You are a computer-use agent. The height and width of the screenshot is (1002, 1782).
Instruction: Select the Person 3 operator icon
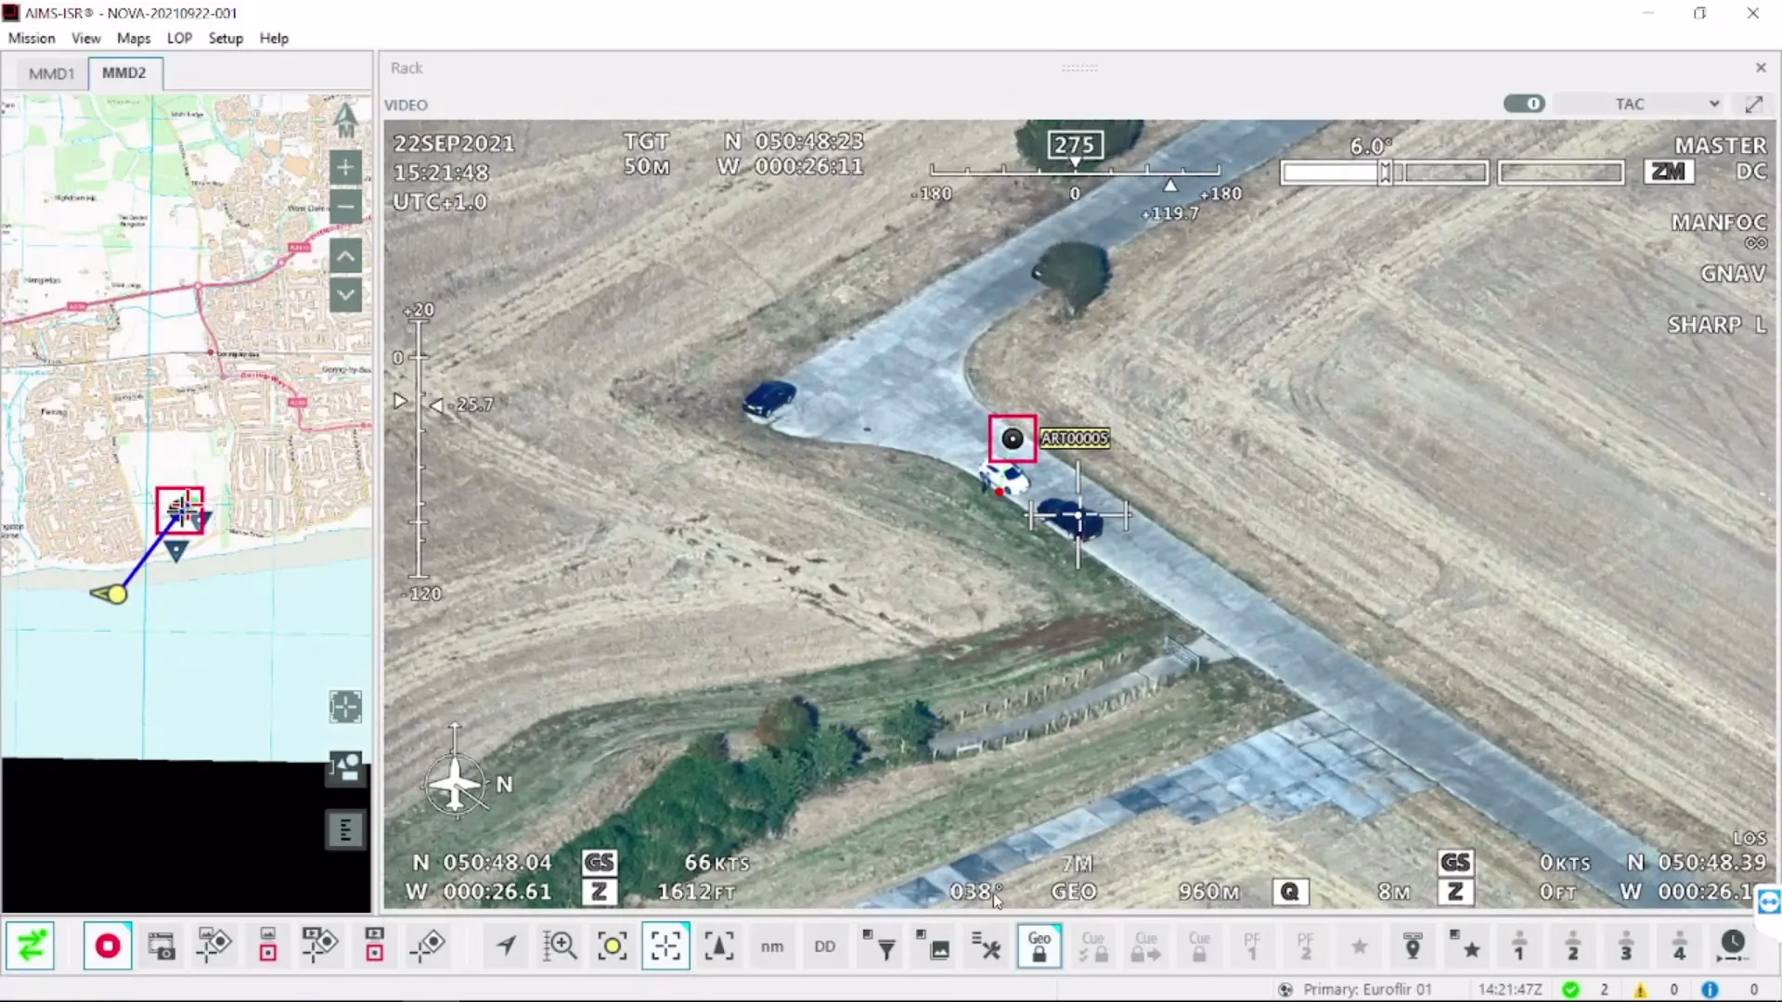(1627, 946)
